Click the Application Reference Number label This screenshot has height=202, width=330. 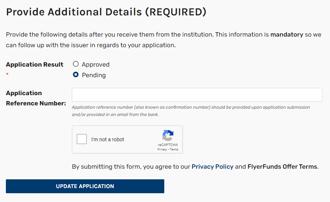(x=36, y=98)
